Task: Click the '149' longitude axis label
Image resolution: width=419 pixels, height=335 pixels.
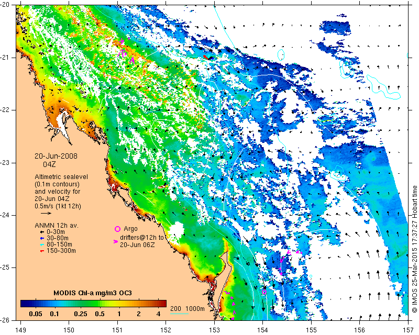Action: pos(20,330)
